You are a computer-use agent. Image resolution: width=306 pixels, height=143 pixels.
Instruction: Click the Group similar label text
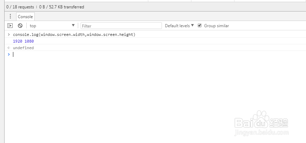coord(216,26)
